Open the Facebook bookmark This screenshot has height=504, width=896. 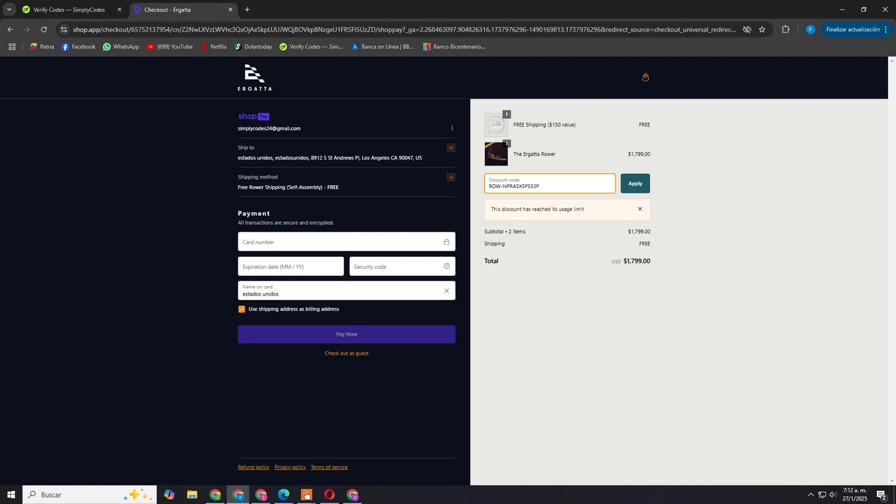click(78, 47)
